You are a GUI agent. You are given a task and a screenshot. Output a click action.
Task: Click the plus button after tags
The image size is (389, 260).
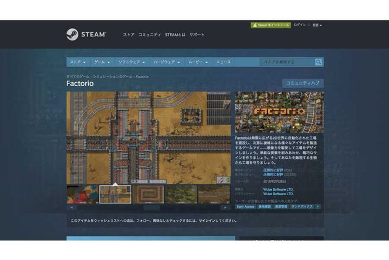[x=318, y=207]
